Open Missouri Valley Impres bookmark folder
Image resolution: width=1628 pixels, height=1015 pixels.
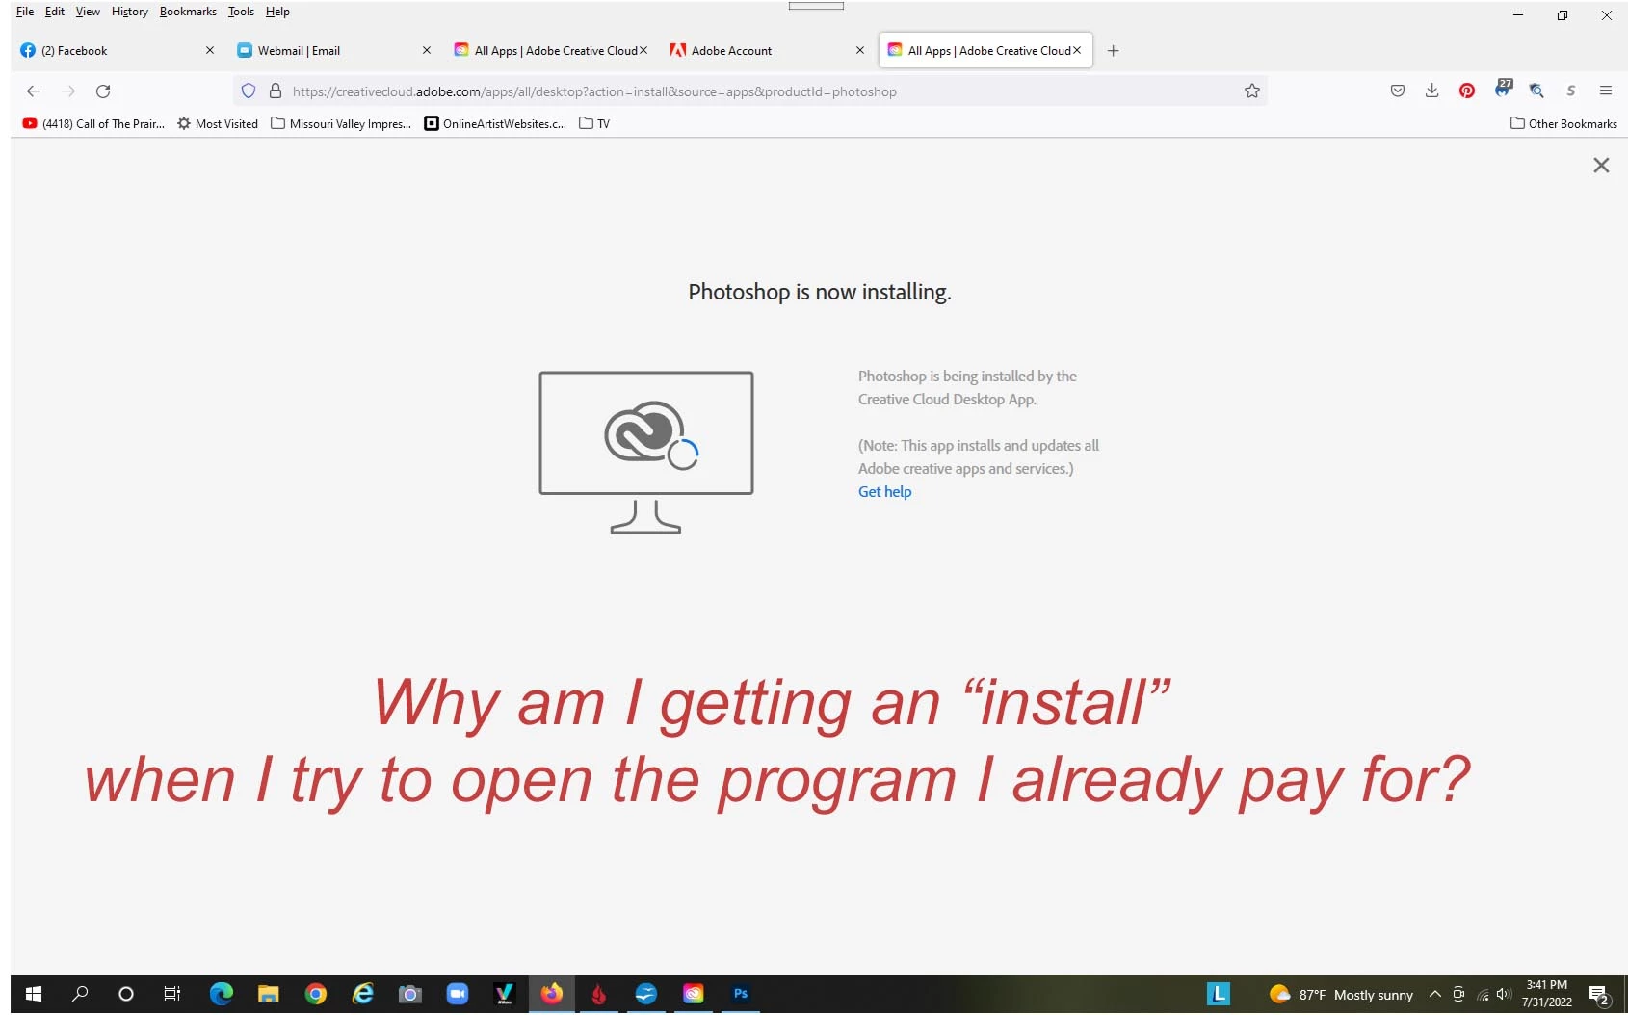click(x=341, y=123)
